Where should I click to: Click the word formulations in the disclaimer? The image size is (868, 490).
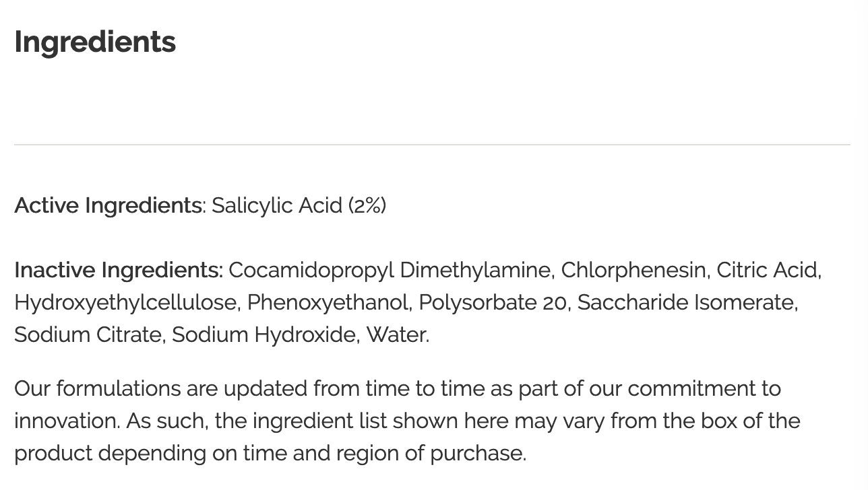click(x=118, y=388)
